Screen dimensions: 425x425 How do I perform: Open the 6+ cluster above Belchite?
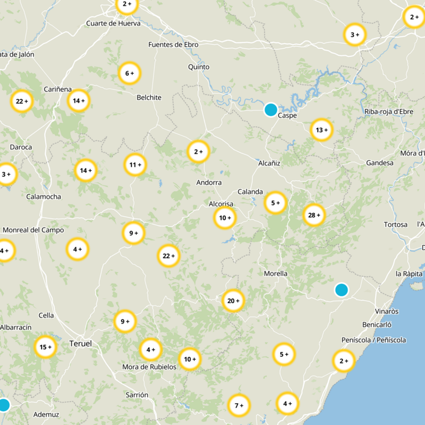coord(129,73)
